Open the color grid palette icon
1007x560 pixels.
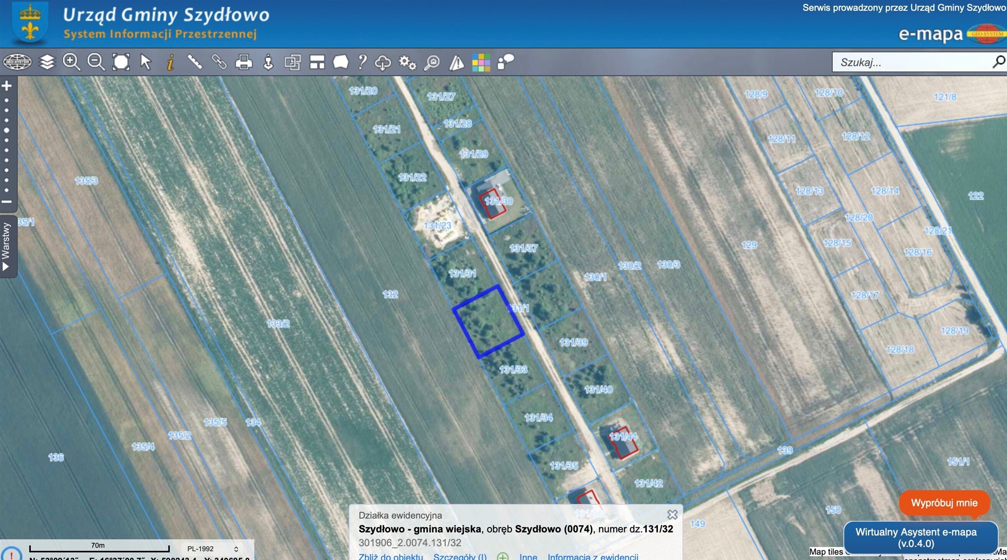(481, 62)
